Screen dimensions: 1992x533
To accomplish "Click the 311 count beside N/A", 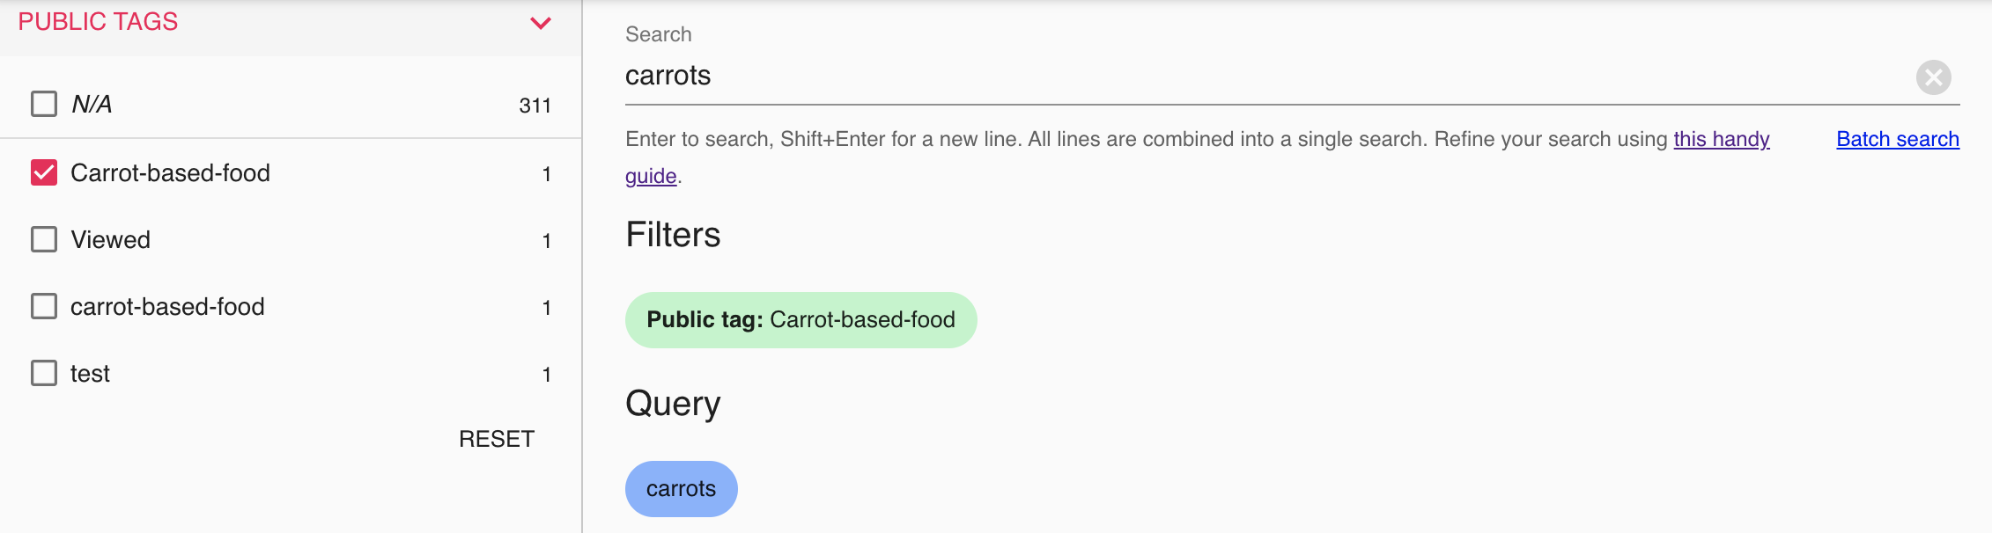I will [535, 106].
